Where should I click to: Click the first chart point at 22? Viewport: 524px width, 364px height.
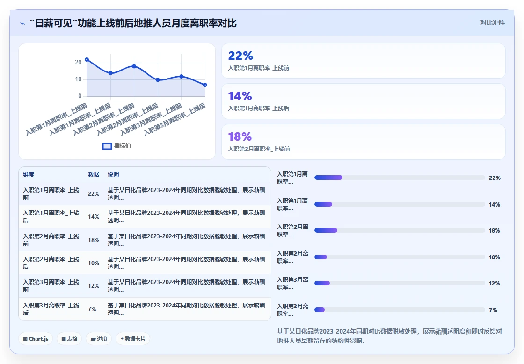click(x=87, y=59)
